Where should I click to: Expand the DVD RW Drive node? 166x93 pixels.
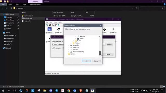69,52
